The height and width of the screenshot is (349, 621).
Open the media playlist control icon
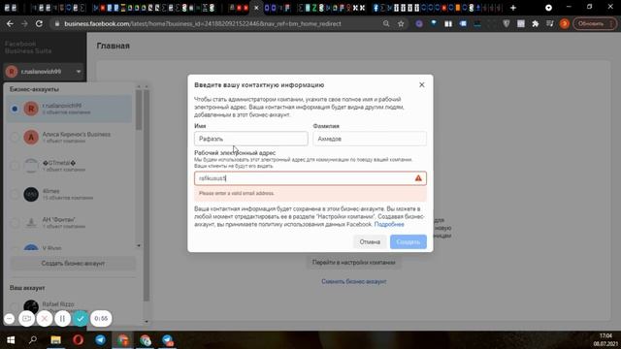[550, 23]
